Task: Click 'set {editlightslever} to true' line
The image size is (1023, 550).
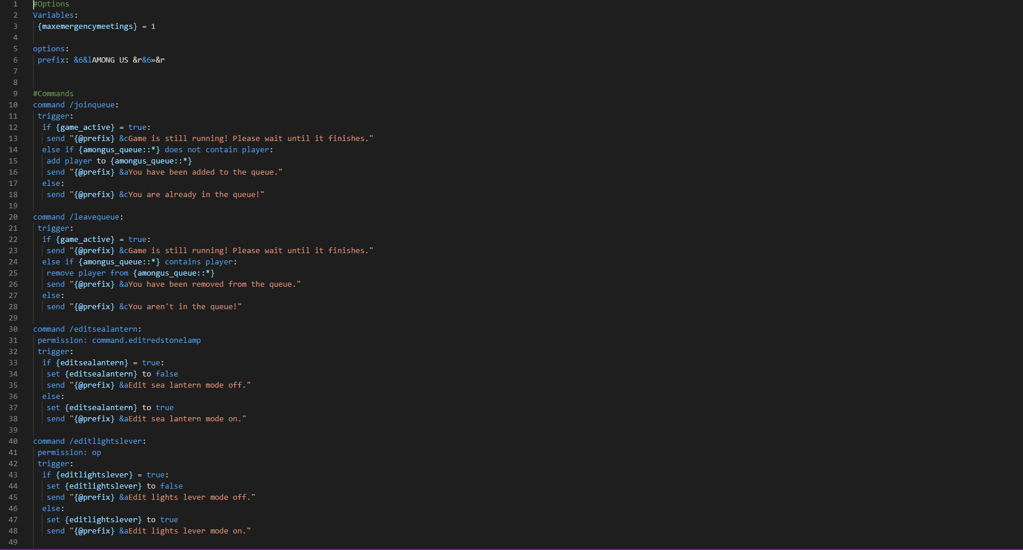Action: pyautogui.click(x=112, y=520)
